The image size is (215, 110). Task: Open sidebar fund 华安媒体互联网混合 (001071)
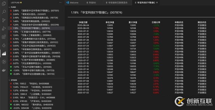click(x=36, y=49)
